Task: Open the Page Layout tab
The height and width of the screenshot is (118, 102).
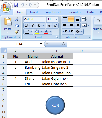Action: [x=53, y=12]
